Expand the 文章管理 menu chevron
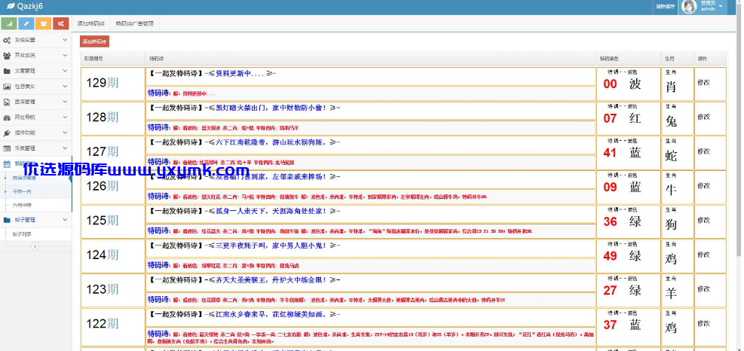Screen dimensions: 744x351 65,71
